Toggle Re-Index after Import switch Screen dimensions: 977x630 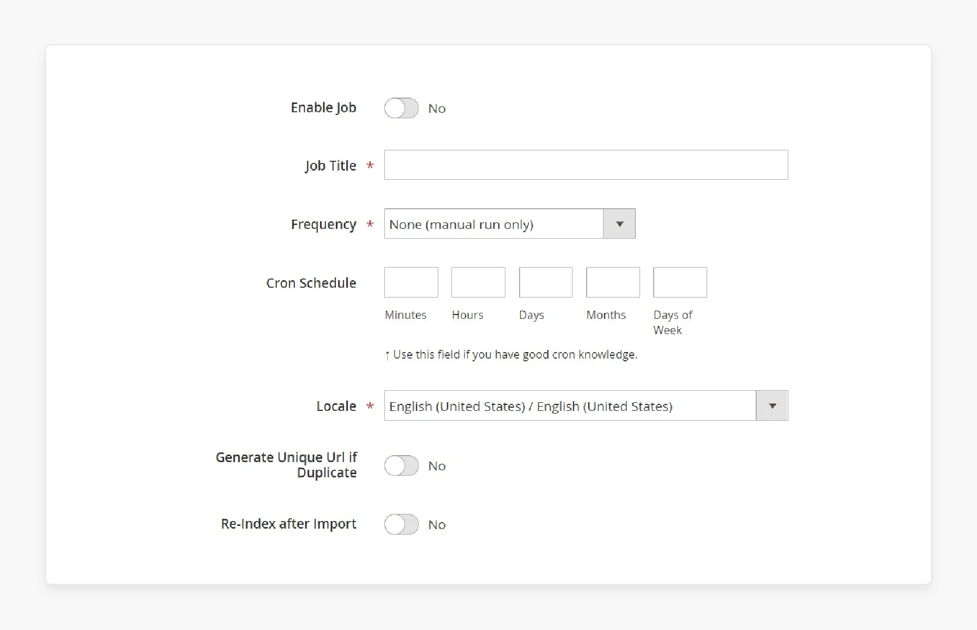401,524
